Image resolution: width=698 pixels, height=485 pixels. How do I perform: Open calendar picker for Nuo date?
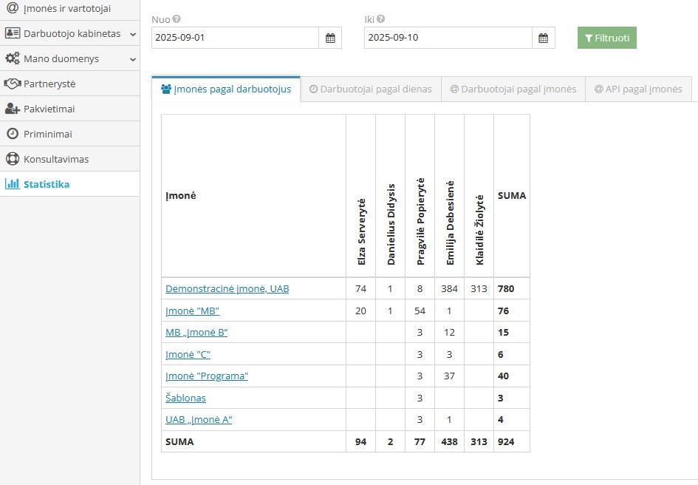pos(330,38)
